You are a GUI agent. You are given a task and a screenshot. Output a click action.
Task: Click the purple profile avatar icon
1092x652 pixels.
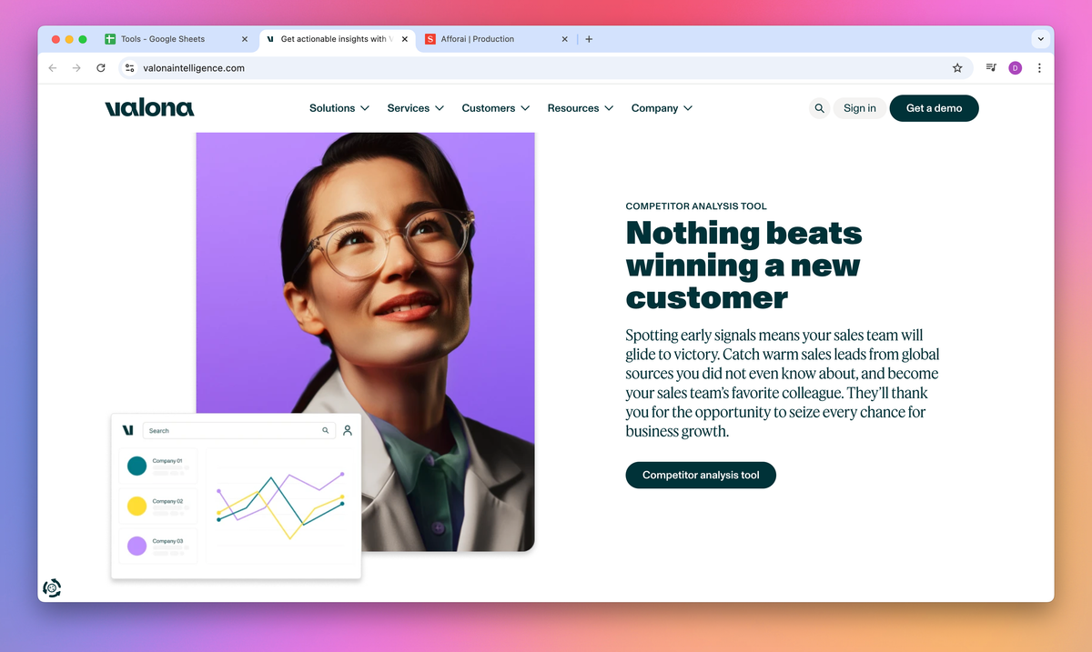[x=1016, y=68]
